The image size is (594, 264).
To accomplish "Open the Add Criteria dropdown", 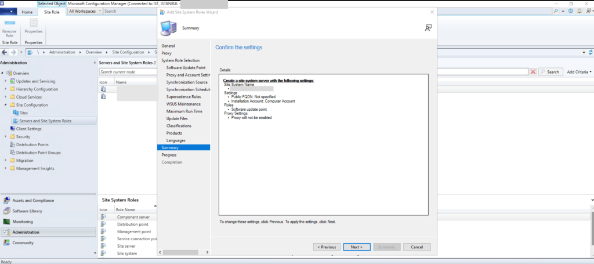I will pyautogui.click(x=579, y=72).
